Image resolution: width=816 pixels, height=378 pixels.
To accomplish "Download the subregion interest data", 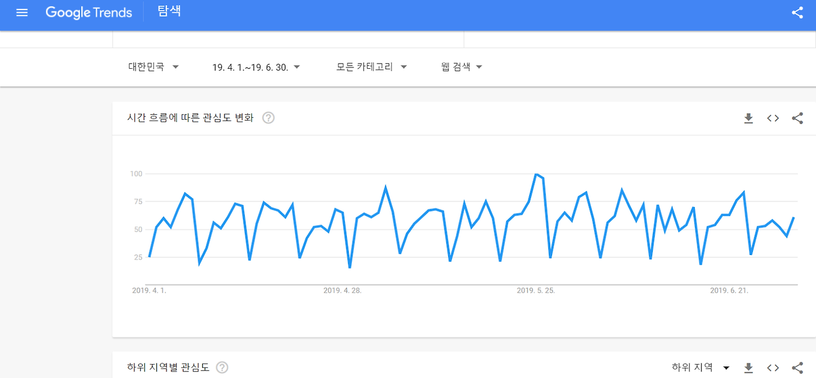I will pos(748,367).
